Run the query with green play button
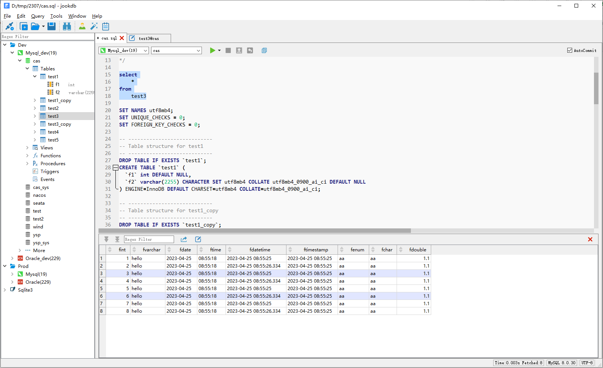 (x=212, y=50)
